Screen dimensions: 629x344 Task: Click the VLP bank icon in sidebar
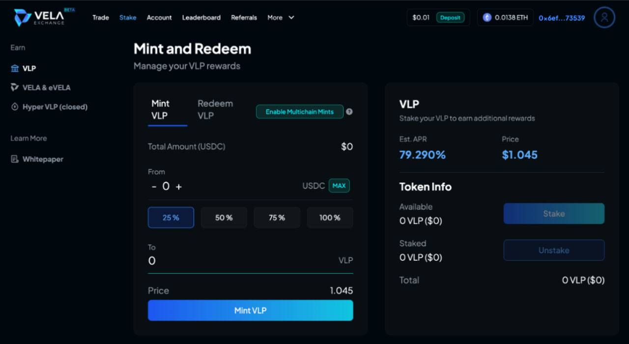[x=15, y=68]
